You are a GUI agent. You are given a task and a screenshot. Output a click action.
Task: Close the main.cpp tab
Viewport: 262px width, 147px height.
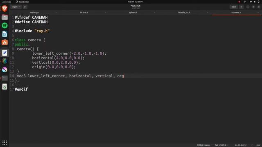[x=56, y=13]
